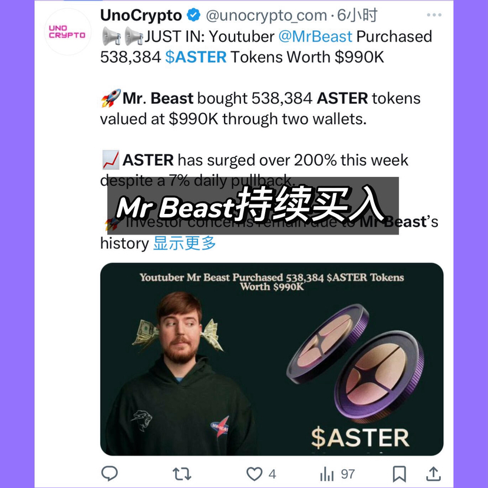
Task: Click the view count 97
Action: pyautogui.click(x=348, y=474)
